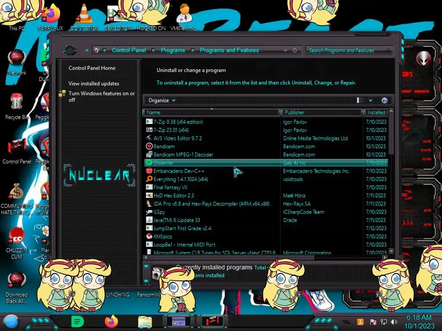Open the DONT STICK VLC shortcut
Image resolution: width=442 pixels, height=331 pixels.
(84, 17)
